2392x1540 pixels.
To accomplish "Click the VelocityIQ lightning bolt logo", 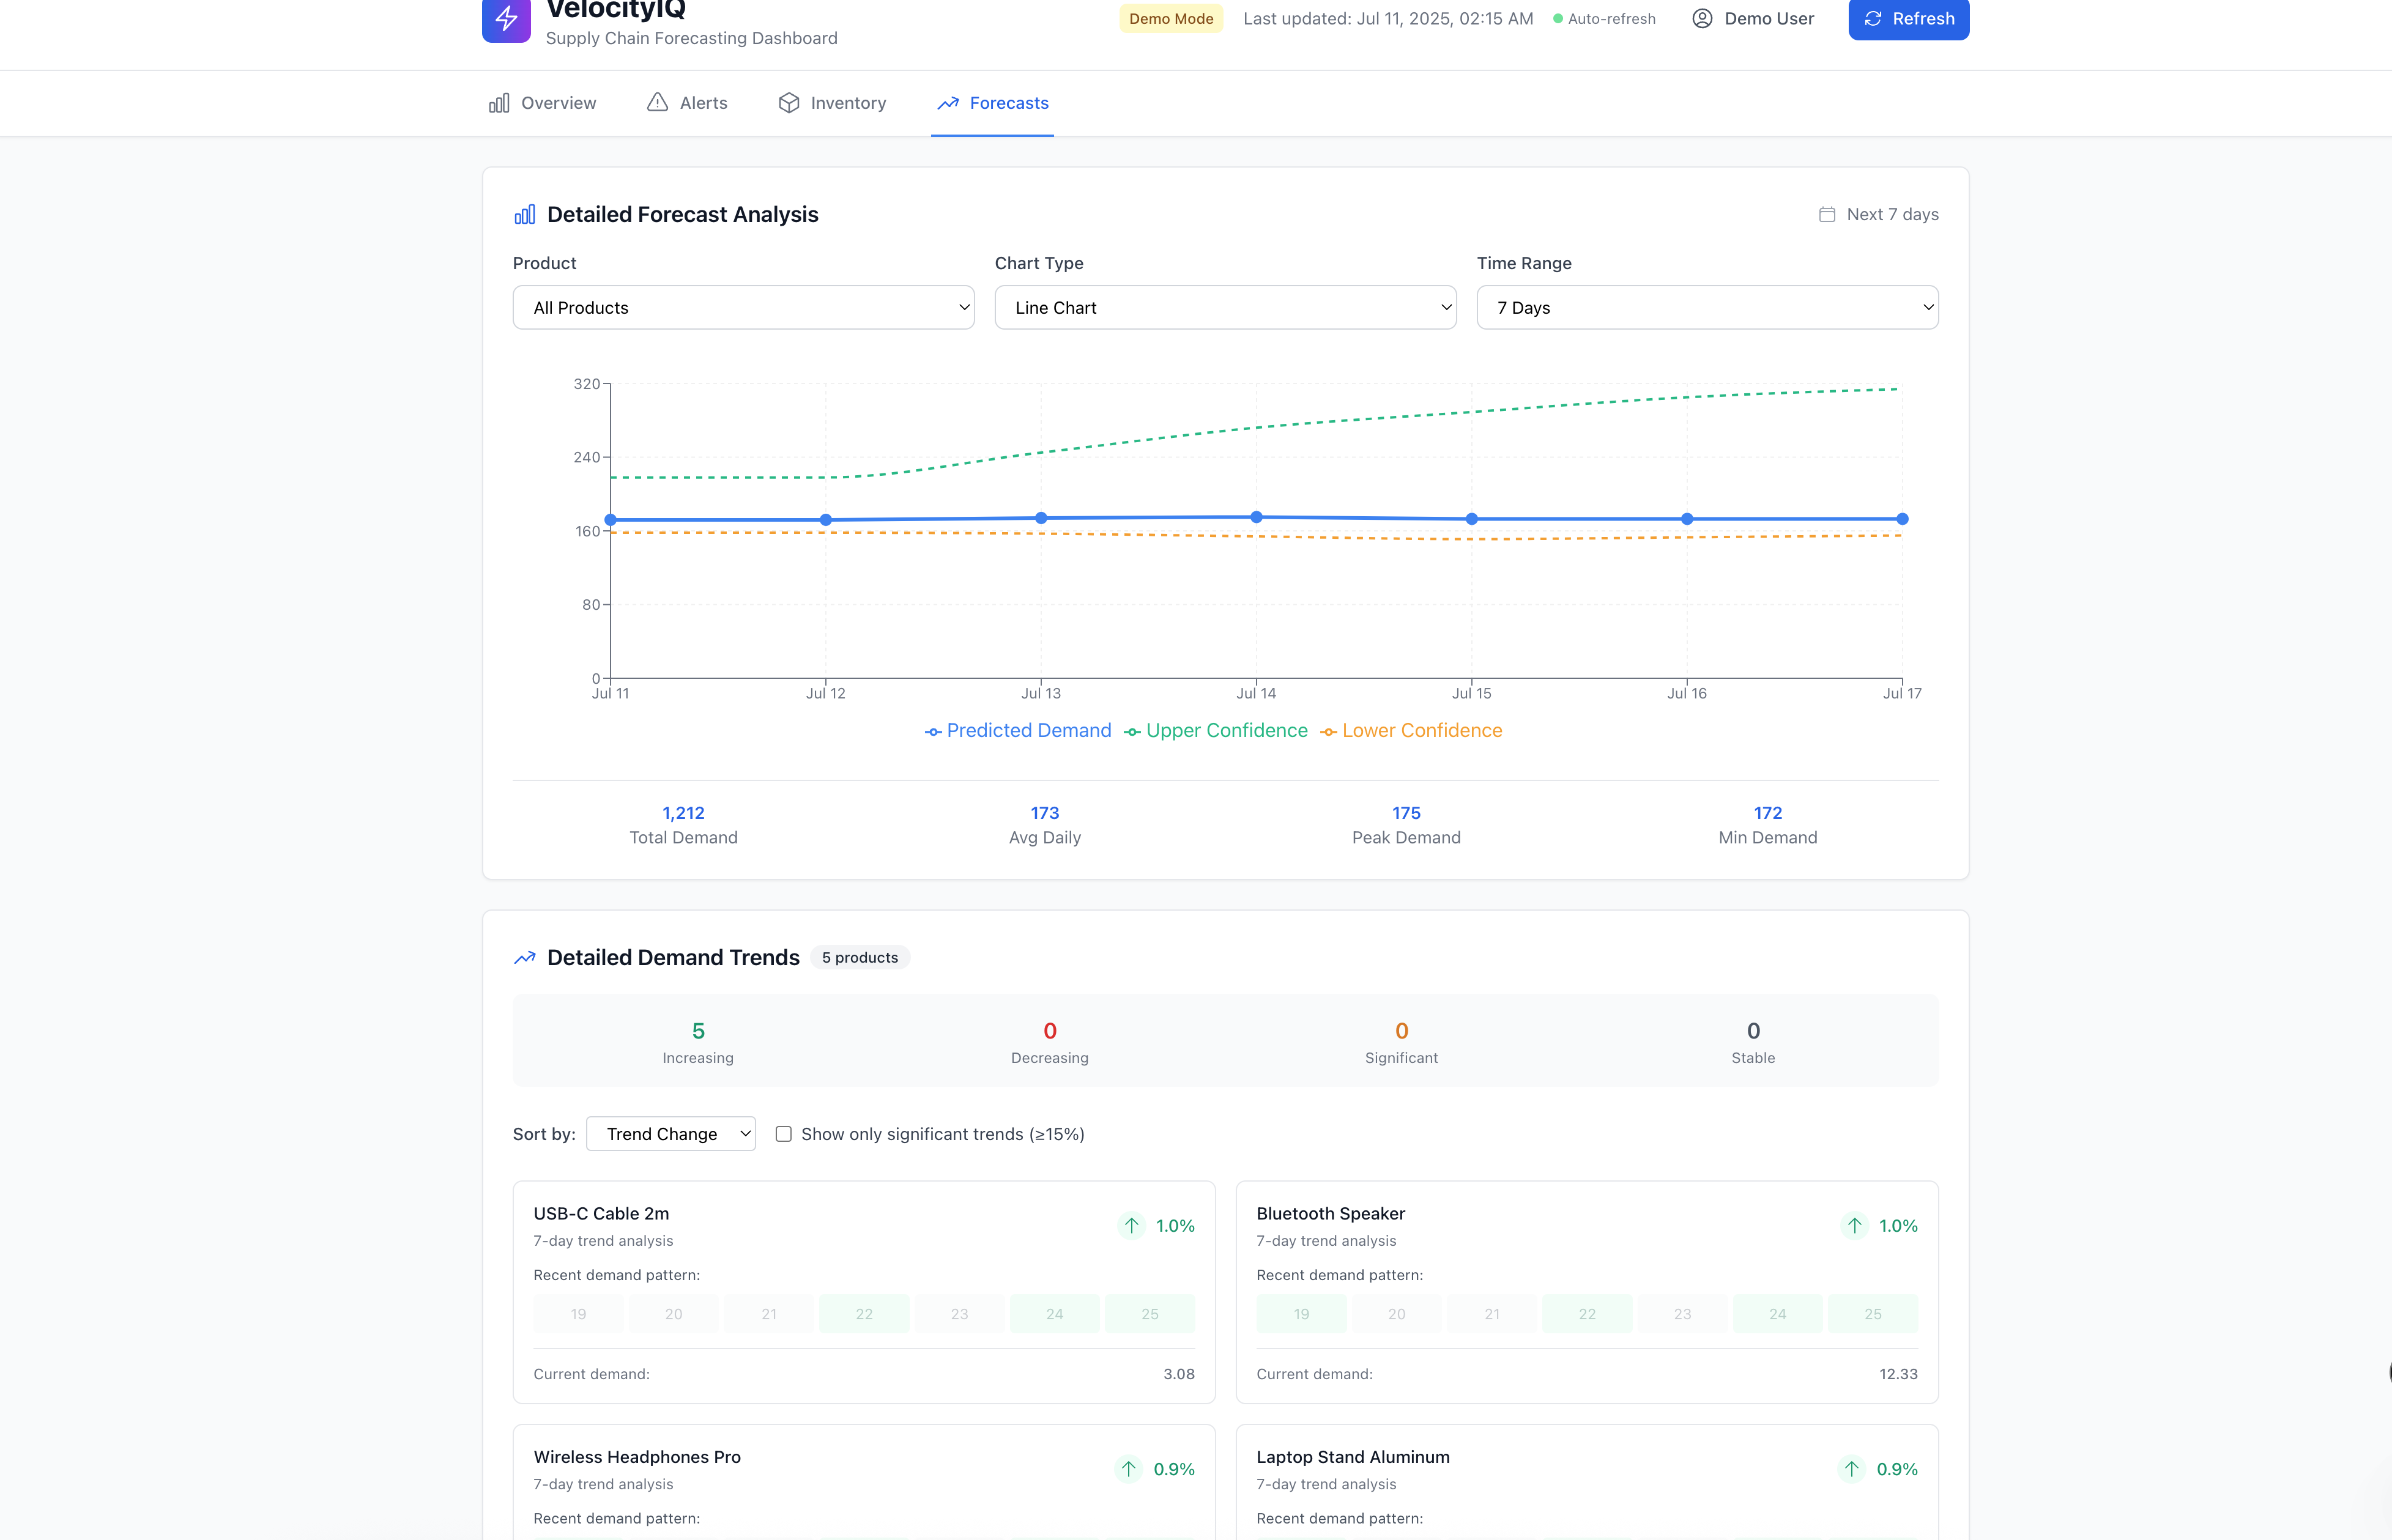I will coord(506,19).
